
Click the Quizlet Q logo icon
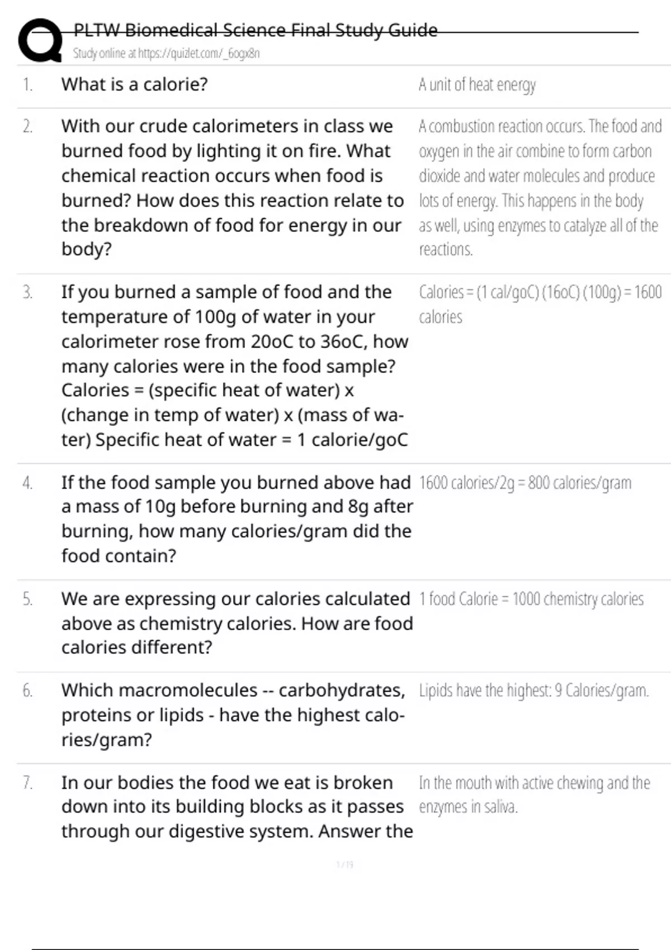pos(40,40)
